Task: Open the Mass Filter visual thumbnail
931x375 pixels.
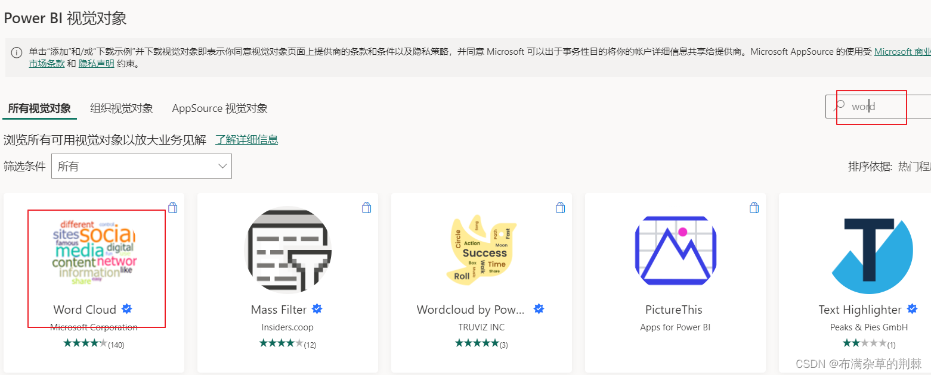Action: pos(288,250)
